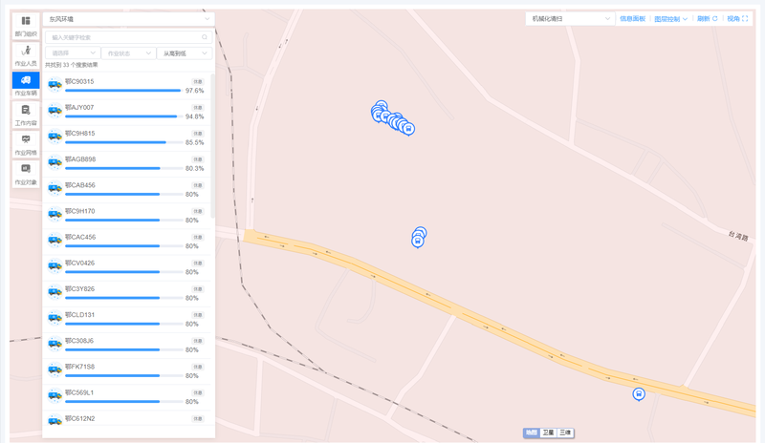This screenshot has height=443, width=765.
Task: Open the 机械化清扫 dropdown
Action: tap(570, 18)
